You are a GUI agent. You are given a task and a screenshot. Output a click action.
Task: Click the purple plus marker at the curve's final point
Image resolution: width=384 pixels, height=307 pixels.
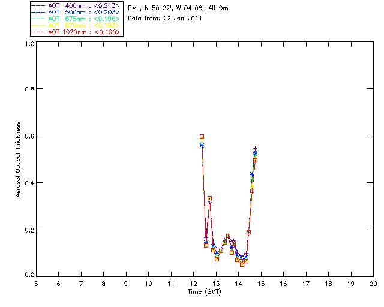pyautogui.click(x=255, y=149)
